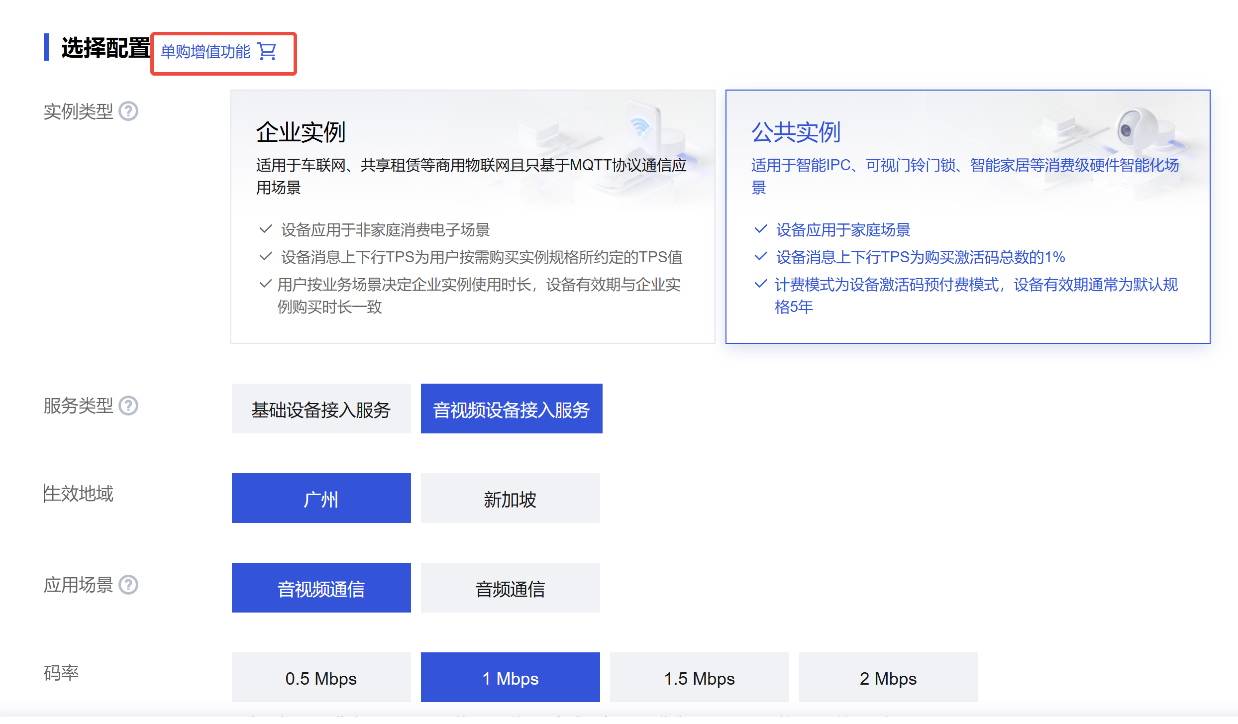This screenshot has height=724, width=1238.
Task: Choose 基础设备接入服务 service type
Action: [321, 409]
